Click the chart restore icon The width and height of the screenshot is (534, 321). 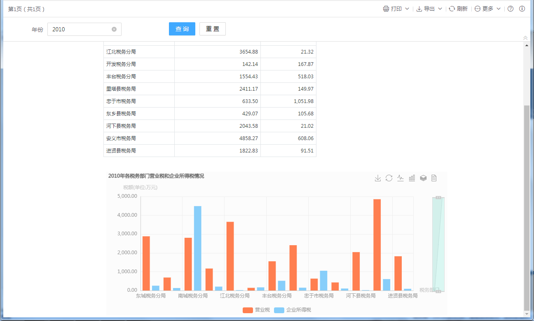389,178
